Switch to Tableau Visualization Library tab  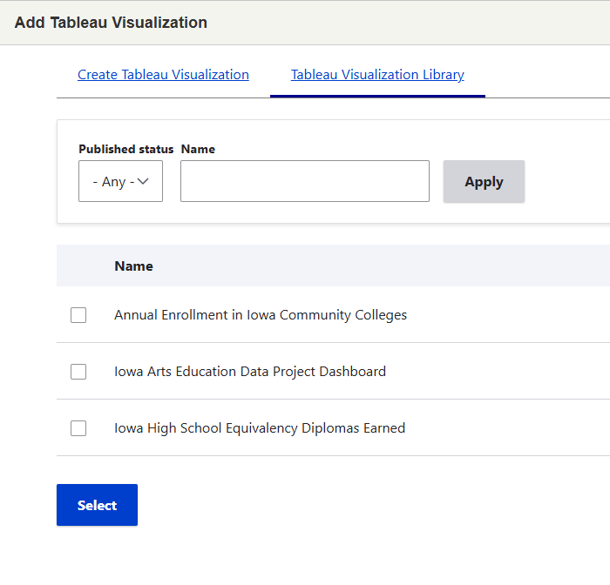377,75
